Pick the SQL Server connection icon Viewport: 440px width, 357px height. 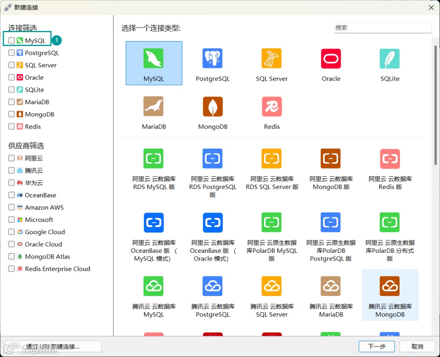click(271, 58)
